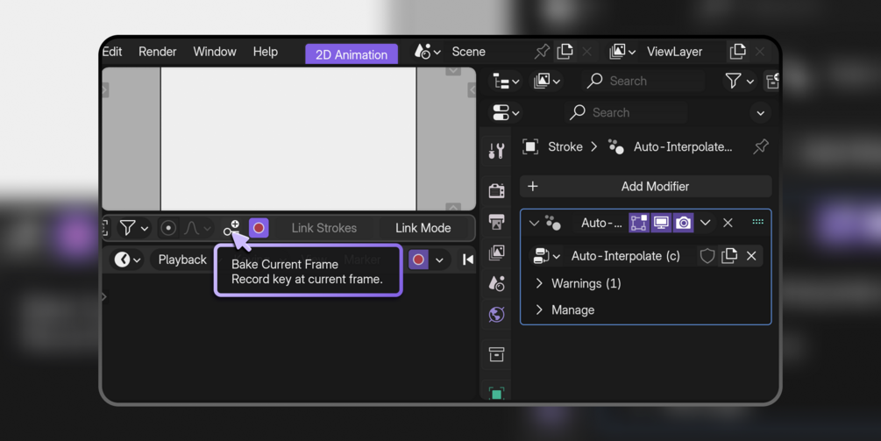Toggle auto keying in timeline

point(418,260)
